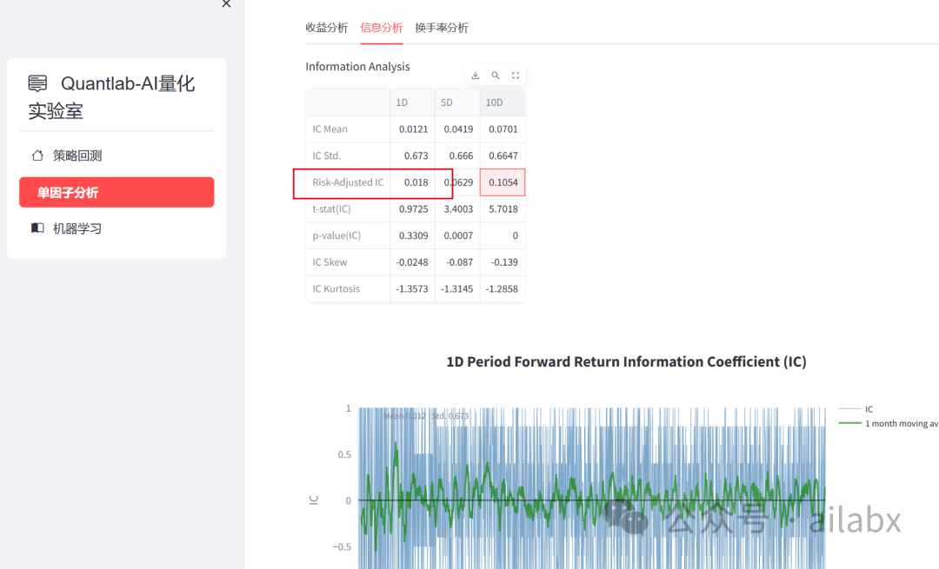The image size is (939, 569).
Task: Go to the 机器学习 page label
Action: point(77,228)
